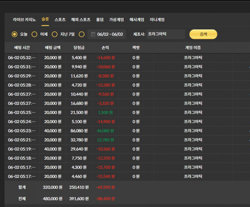
Task: Click the 480,000 원 total bet amount
Action: pos(52,199)
